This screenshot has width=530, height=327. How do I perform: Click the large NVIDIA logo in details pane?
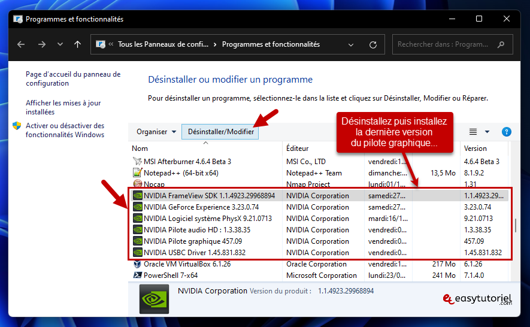pos(154,299)
